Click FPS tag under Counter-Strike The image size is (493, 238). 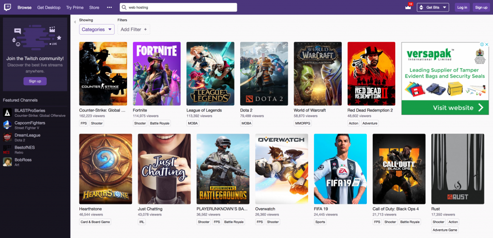click(84, 124)
